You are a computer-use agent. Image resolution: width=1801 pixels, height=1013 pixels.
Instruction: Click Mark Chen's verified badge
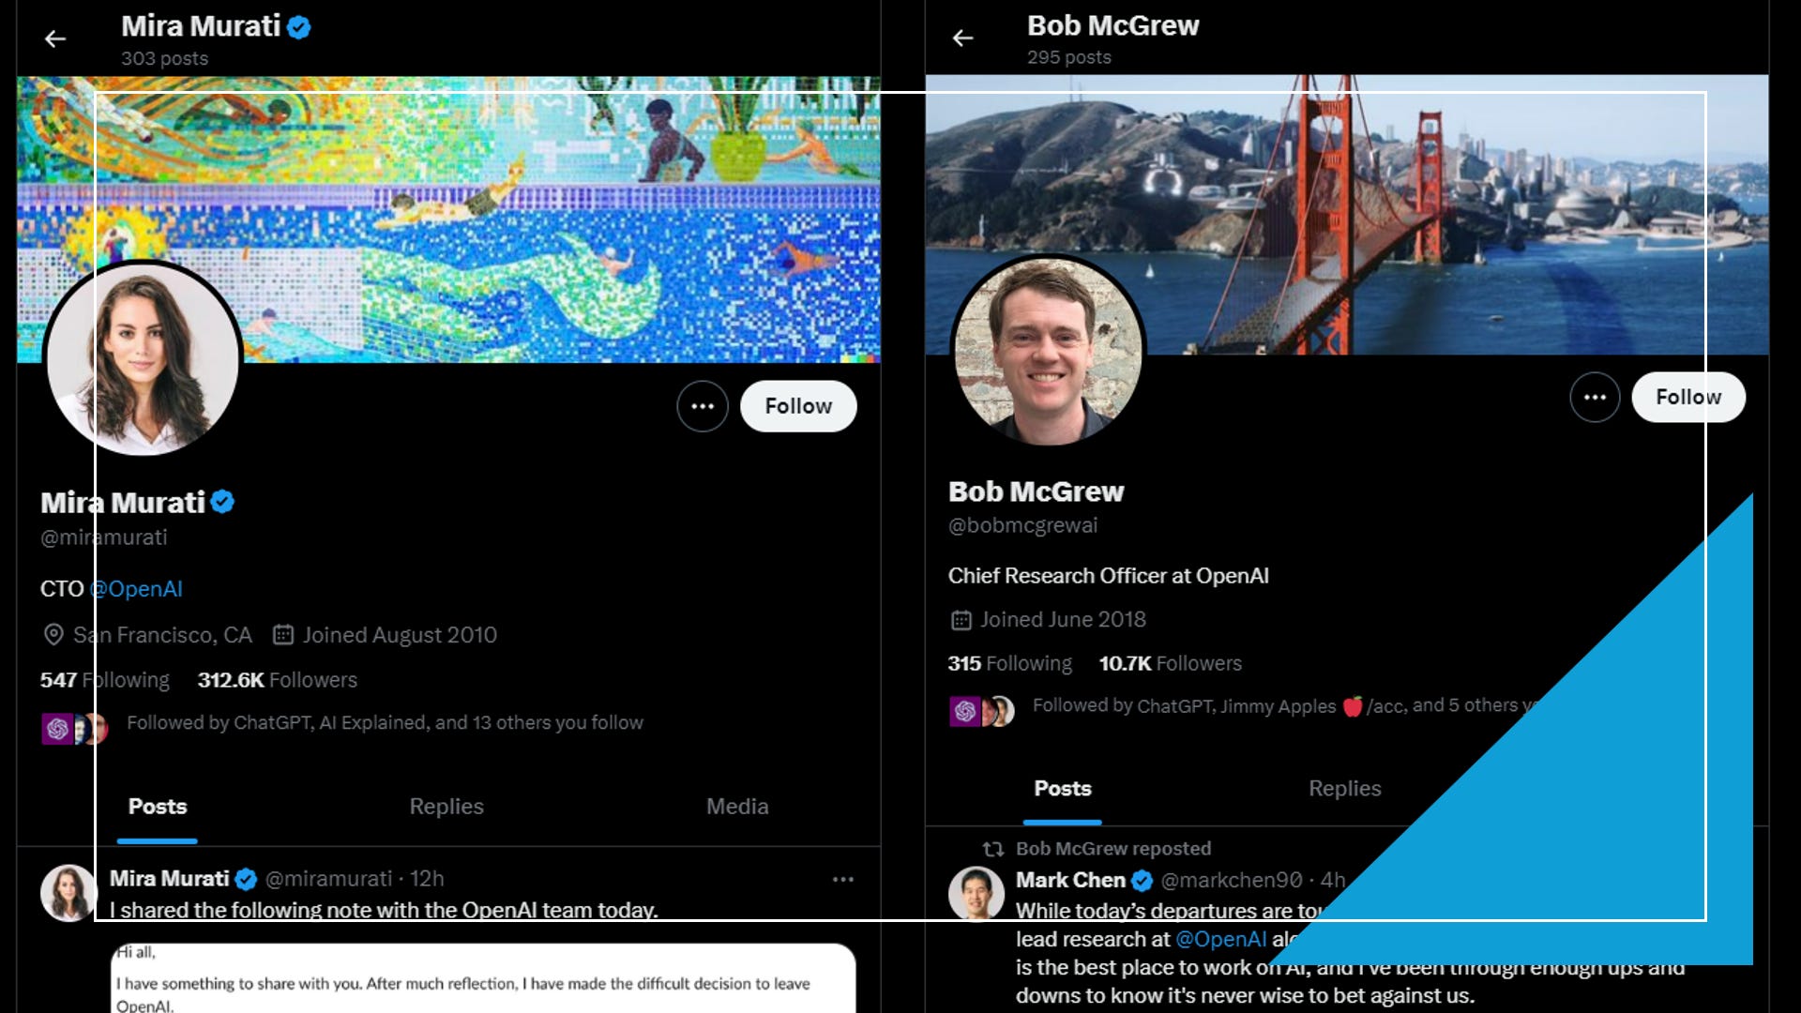(x=1142, y=881)
